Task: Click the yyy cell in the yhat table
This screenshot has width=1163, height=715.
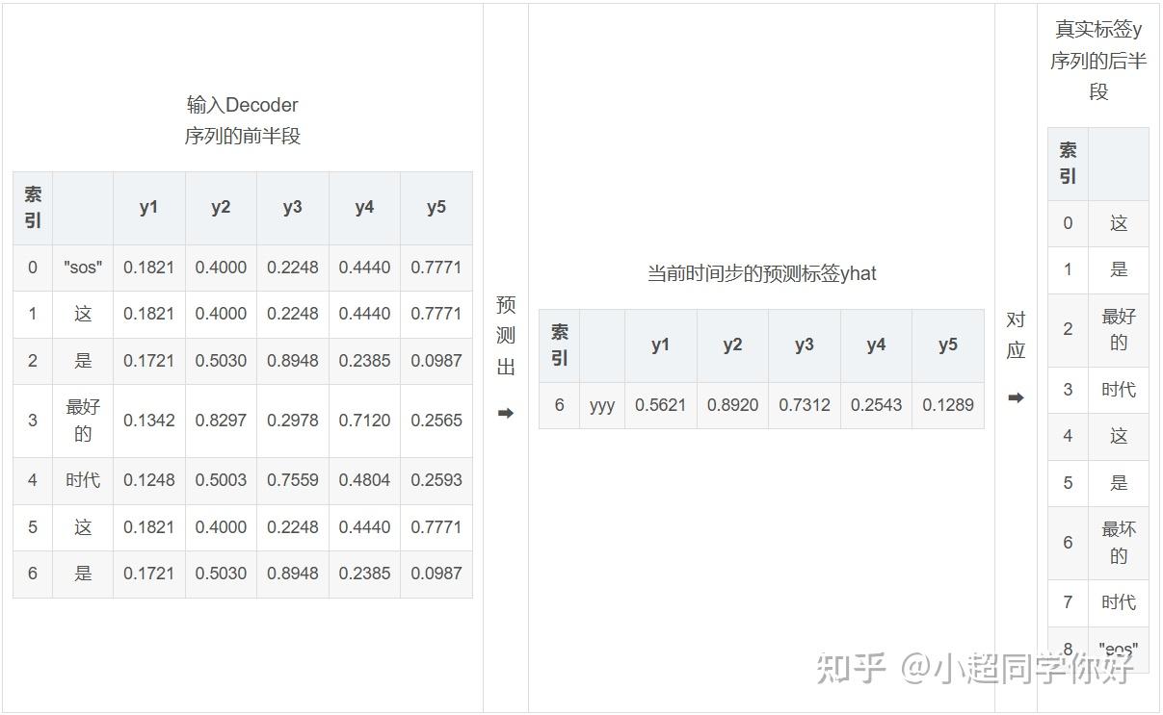Action: click(602, 405)
